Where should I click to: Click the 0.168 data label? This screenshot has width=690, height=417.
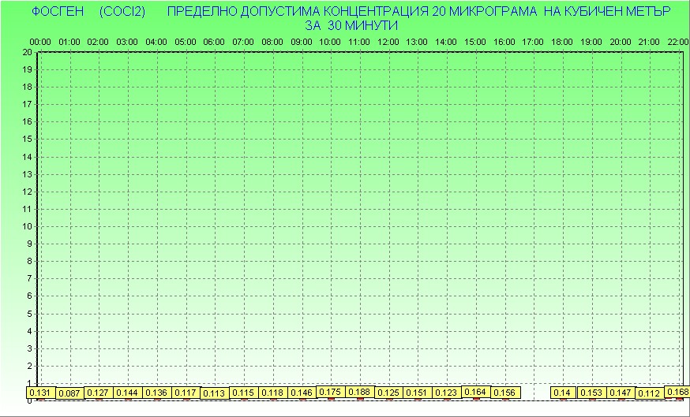pos(677,392)
